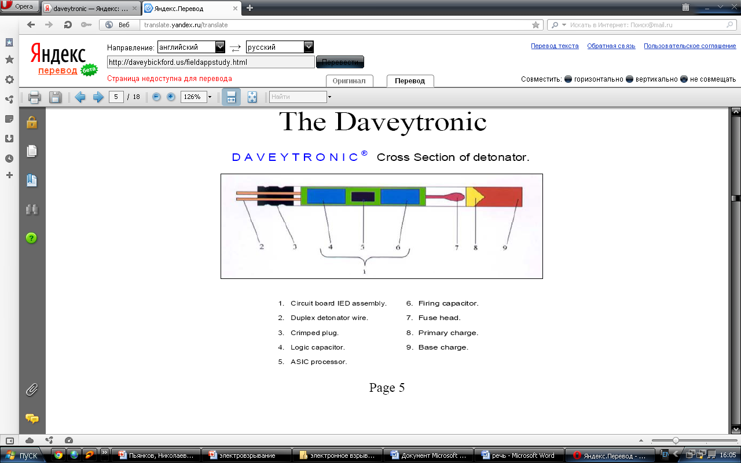Focus the URL field with daveybickford.us address
741x463 pixels.
(x=211, y=62)
